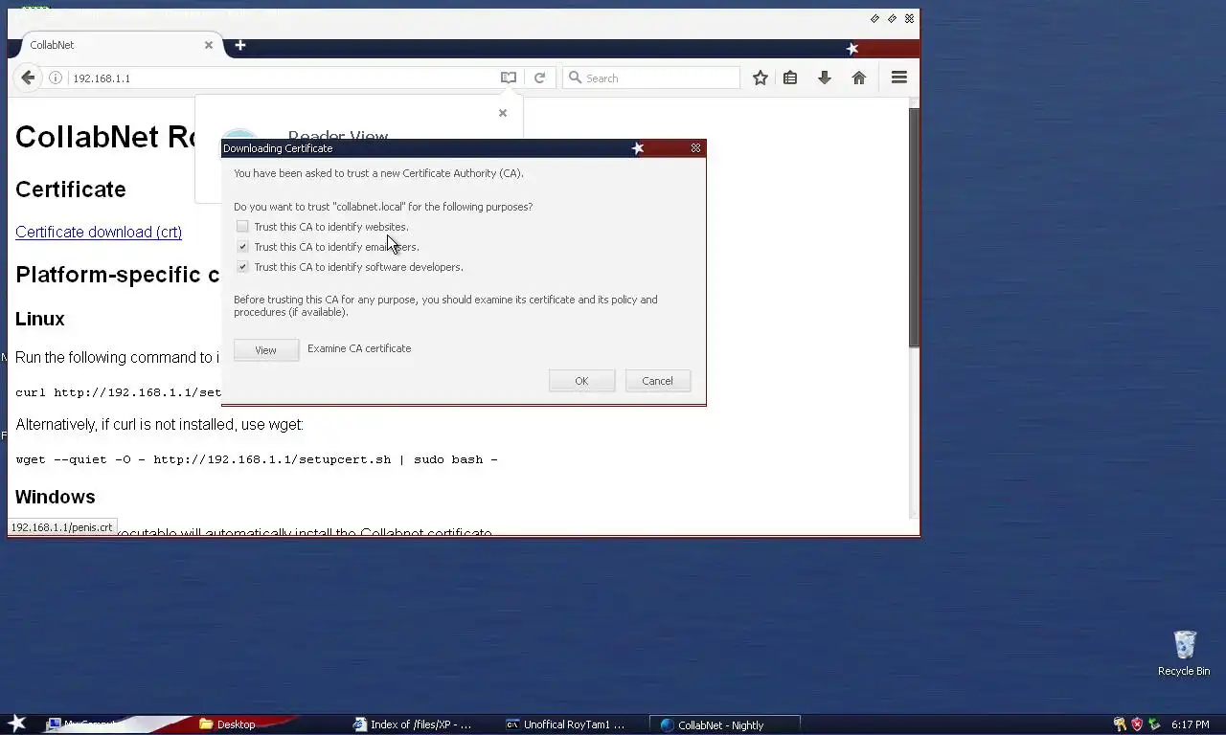This screenshot has width=1226, height=735.
Task: Click the keys tray icon
Action: tap(1120, 724)
